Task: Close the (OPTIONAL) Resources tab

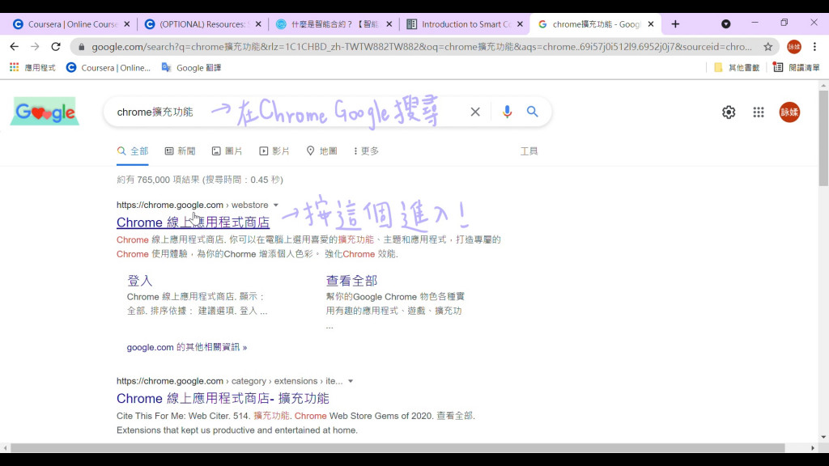Action: [x=258, y=24]
